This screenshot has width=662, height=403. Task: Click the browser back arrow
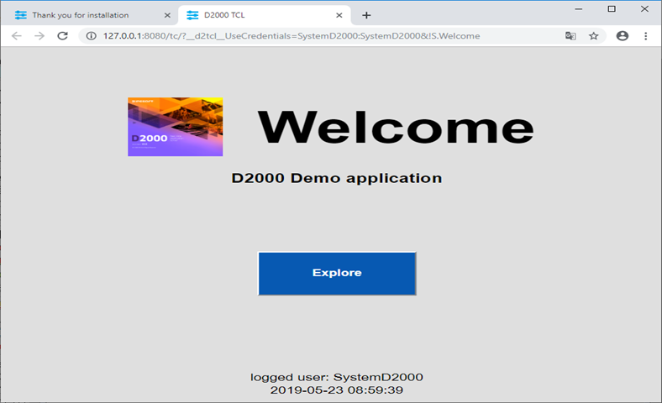[16, 36]
